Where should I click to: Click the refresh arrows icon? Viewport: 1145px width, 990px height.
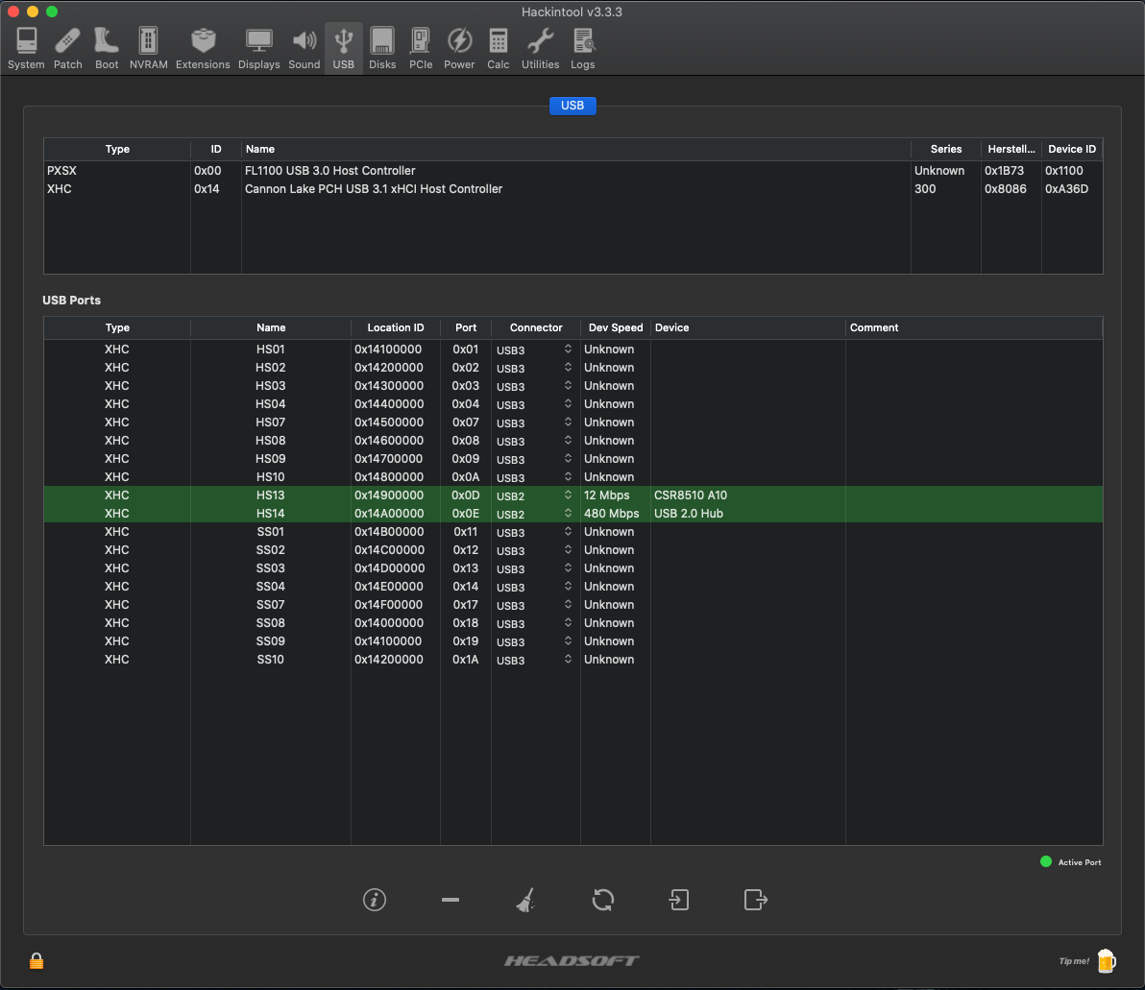603,900
